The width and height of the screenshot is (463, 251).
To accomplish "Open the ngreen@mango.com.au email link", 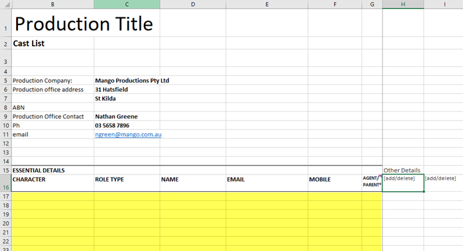I will (x=128, y=135).
